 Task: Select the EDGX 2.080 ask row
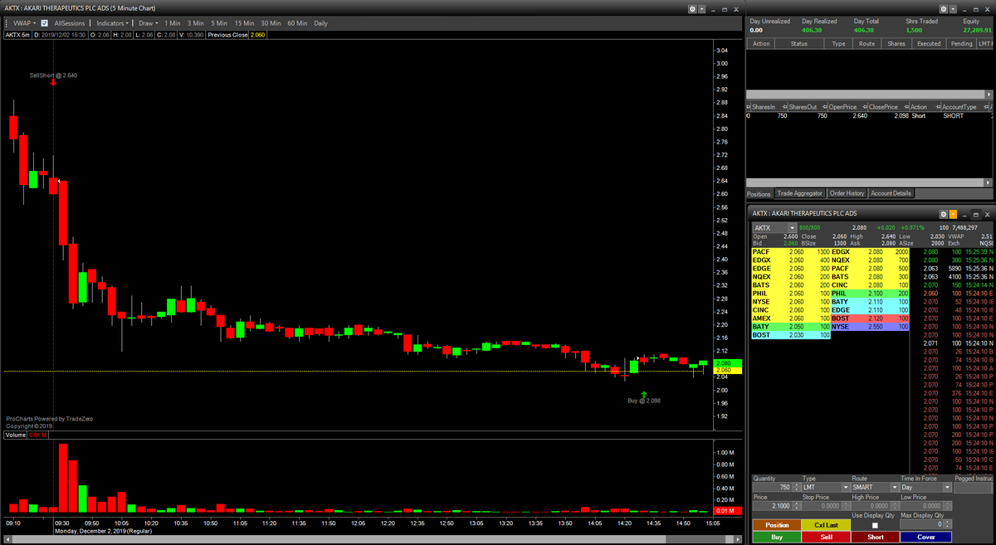click(x=871, y=251)
